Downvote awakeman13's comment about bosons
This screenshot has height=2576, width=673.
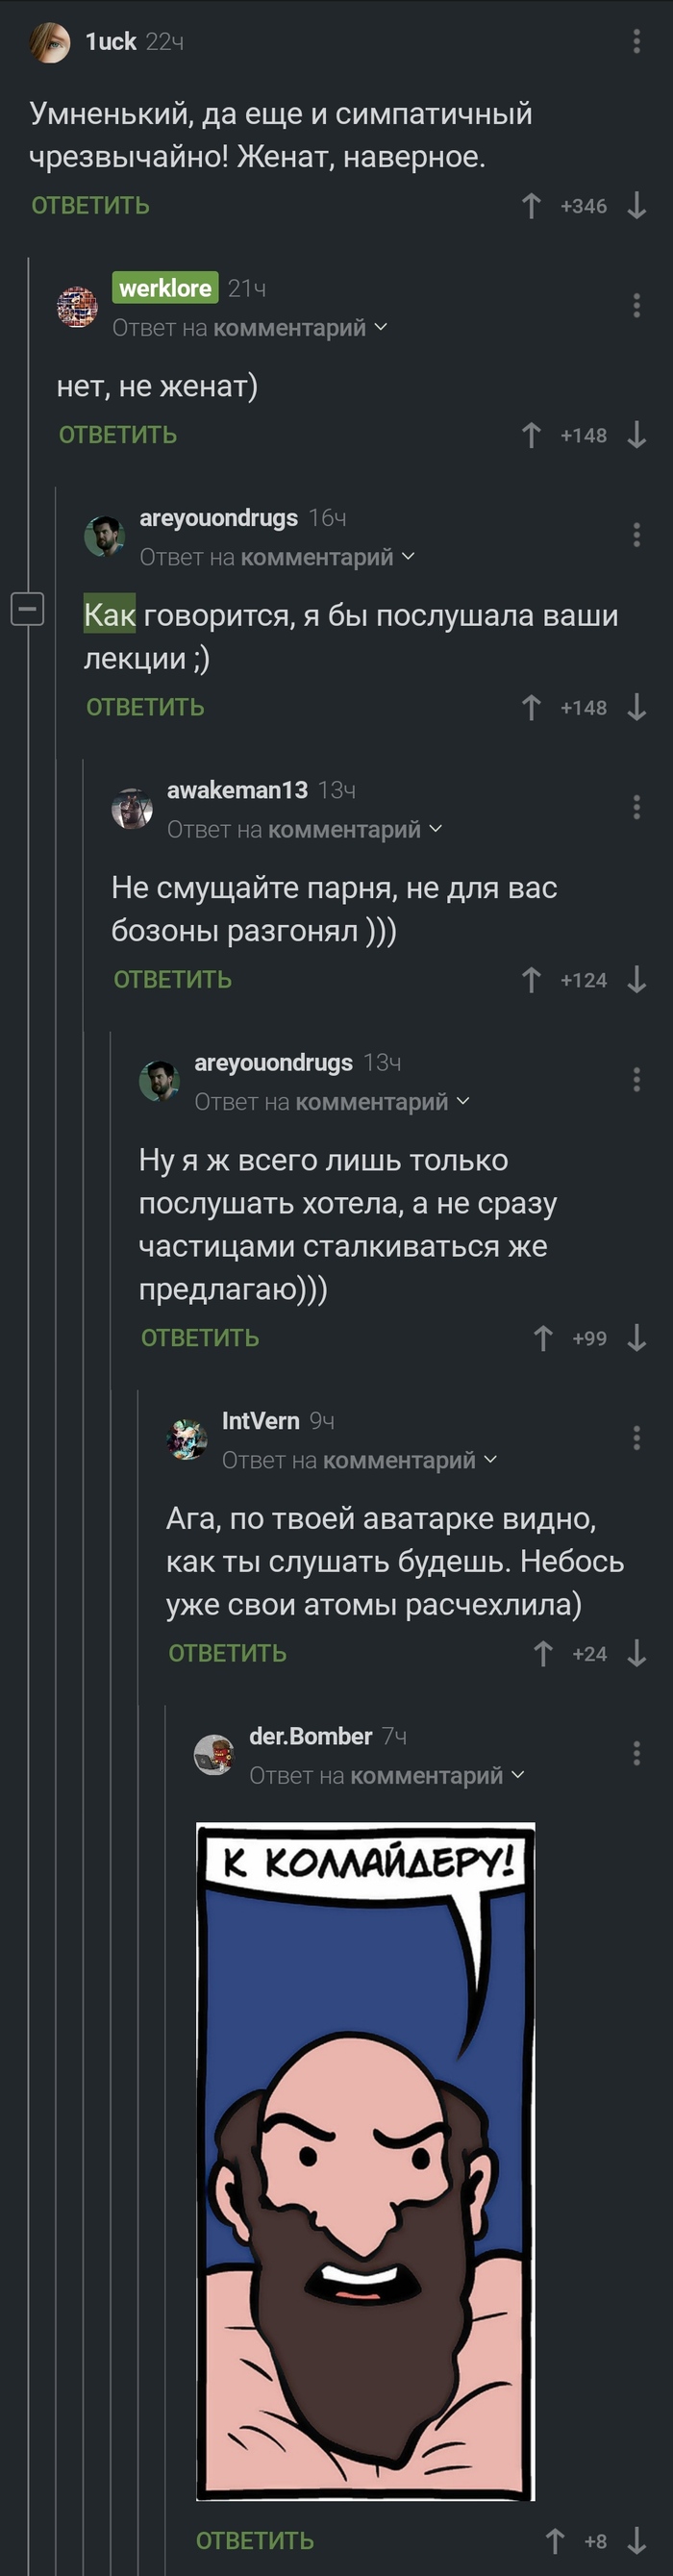coord(637,980)
